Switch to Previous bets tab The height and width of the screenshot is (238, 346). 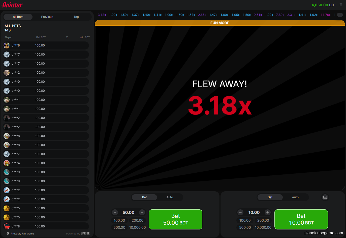(x=47, y=17)
